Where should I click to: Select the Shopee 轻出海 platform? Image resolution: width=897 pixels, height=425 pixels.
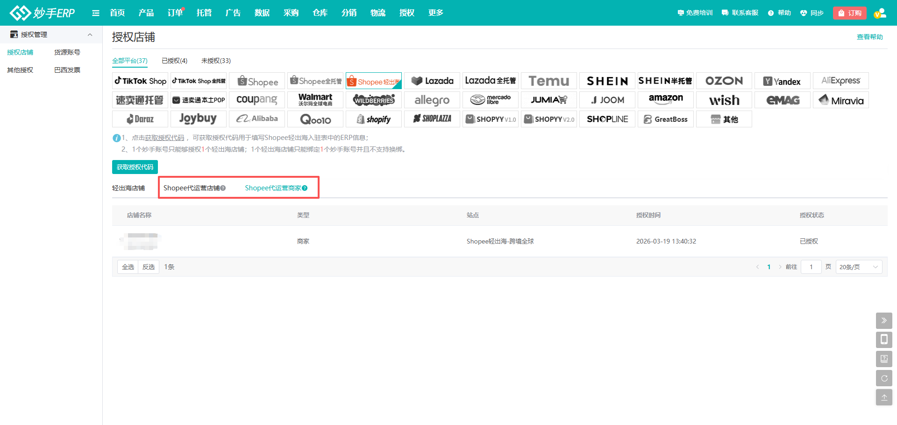374,81
